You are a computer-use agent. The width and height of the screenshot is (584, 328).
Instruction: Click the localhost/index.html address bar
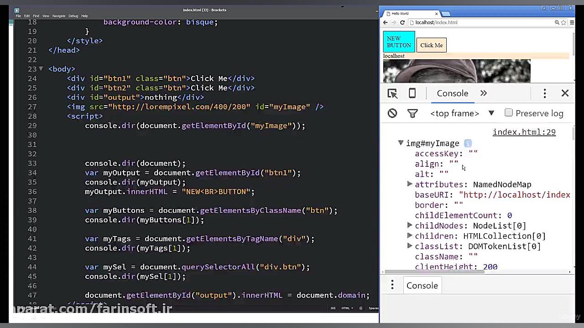(x=481, y=22)
